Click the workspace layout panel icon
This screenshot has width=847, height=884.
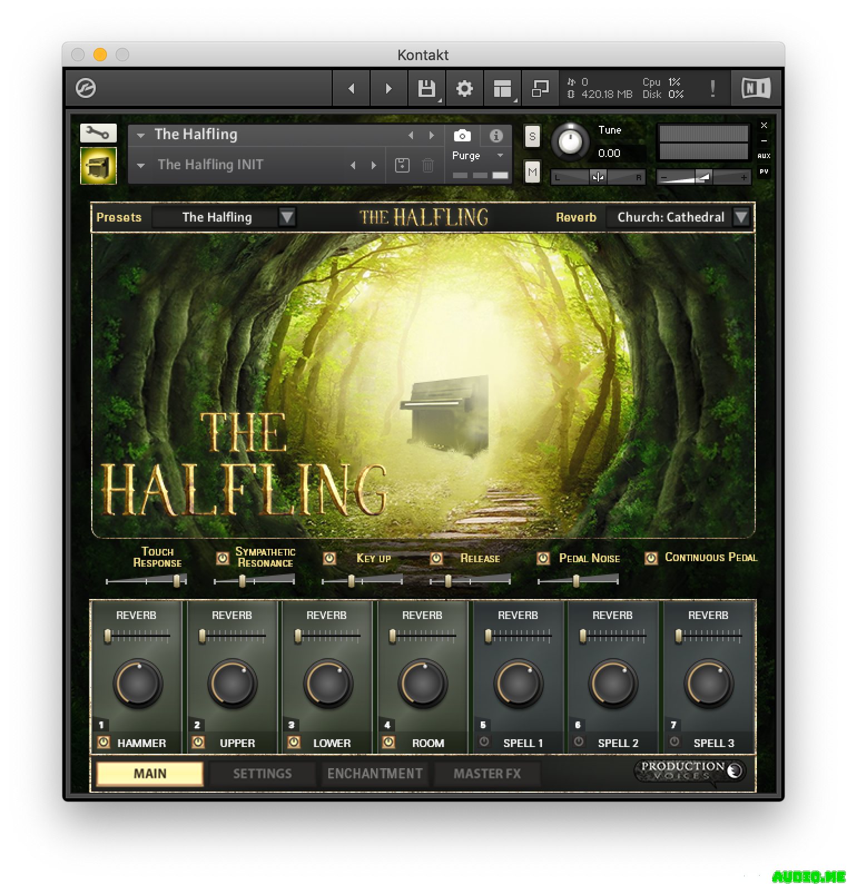tap(502, 88)
